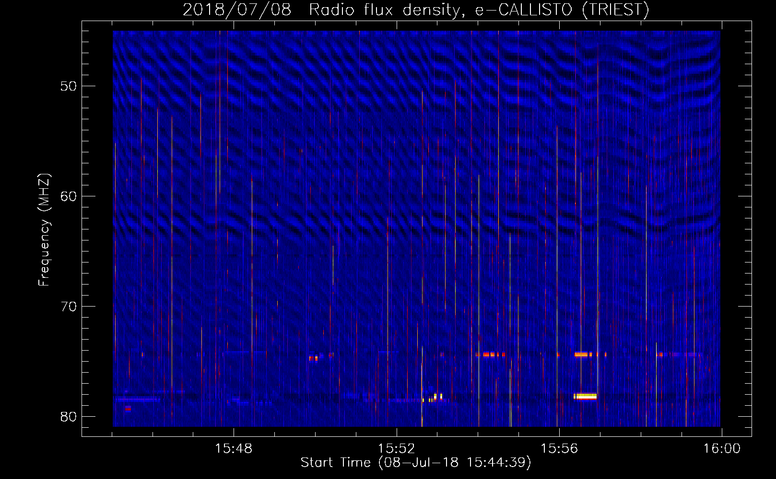Select the 50 frequency tick label
Image resolution: width=776 pixels, height=479 pixels.
[x=69, y=86]
